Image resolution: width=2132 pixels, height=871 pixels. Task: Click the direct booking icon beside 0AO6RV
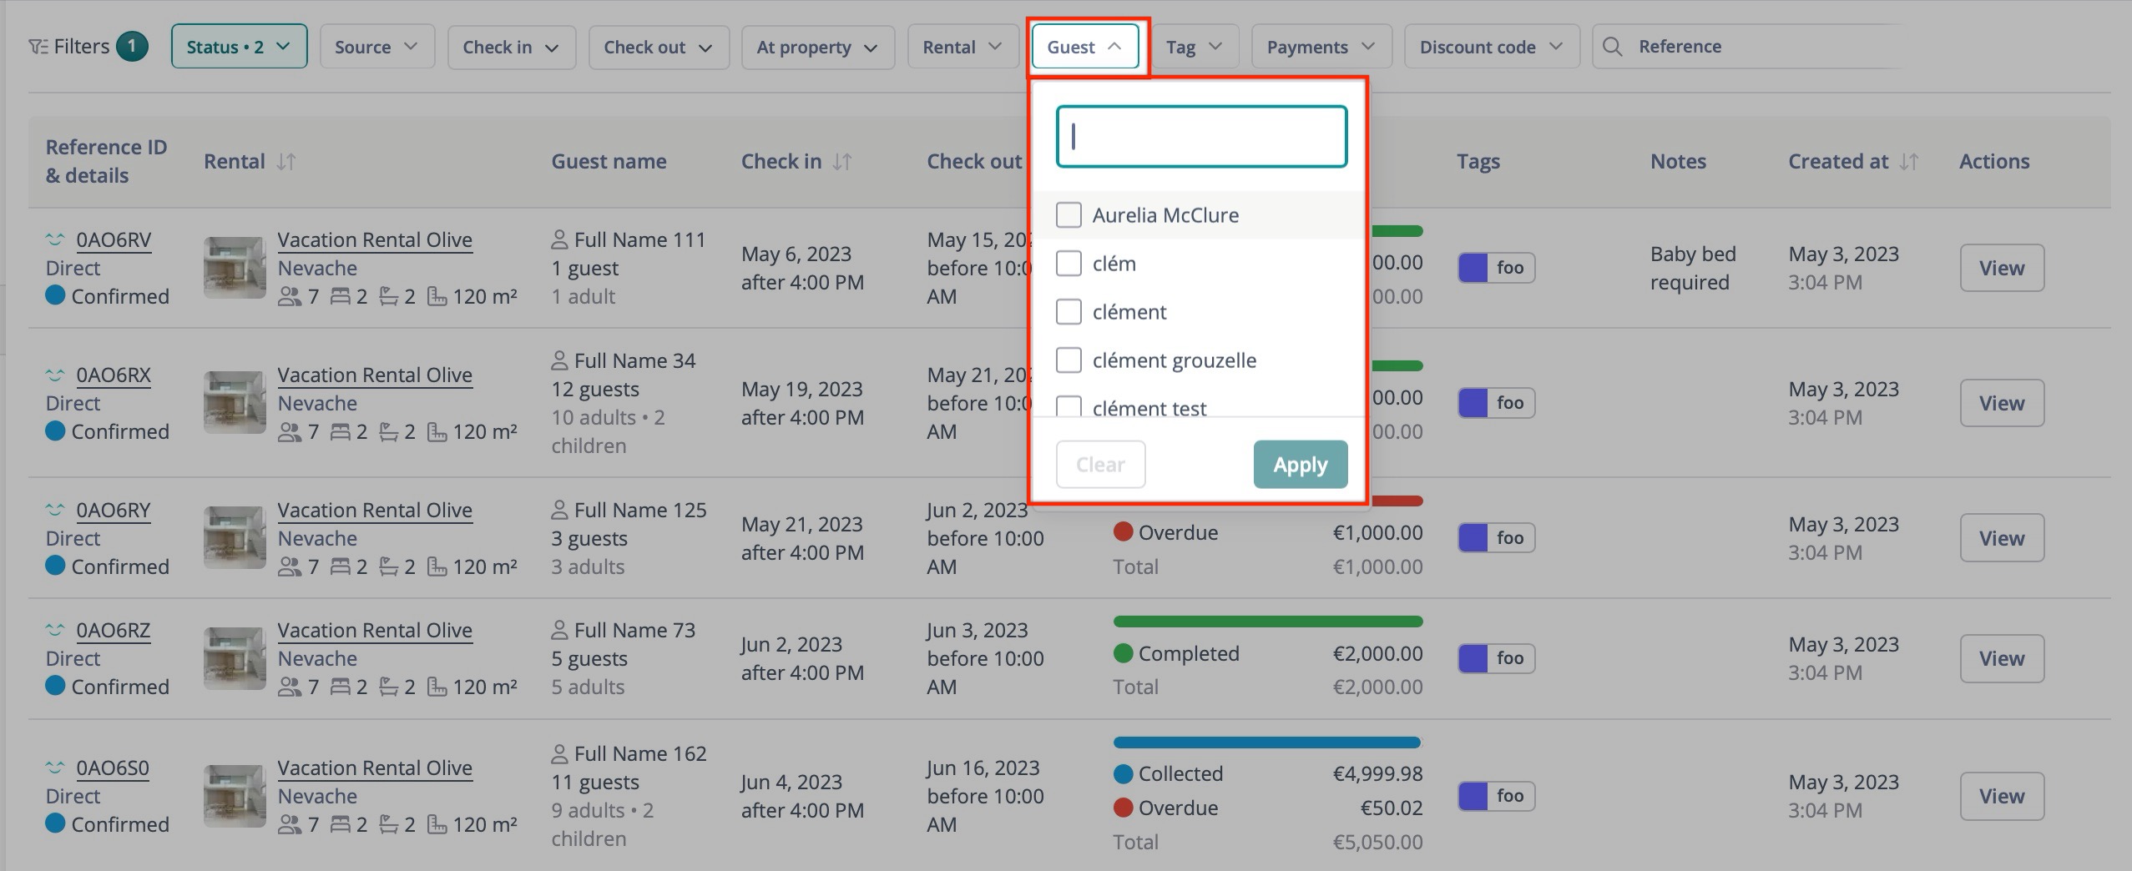pyautogui.click(x=55, y=240)
